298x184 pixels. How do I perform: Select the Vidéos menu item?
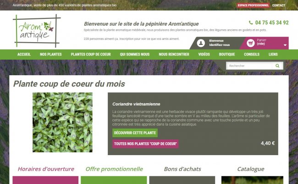204,55
